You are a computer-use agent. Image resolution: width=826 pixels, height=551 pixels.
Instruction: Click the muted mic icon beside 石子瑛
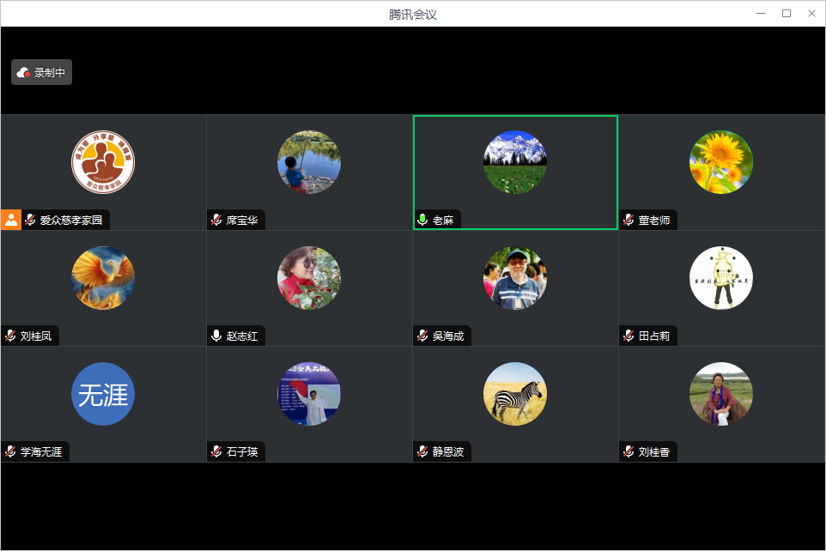click(216, 451)
